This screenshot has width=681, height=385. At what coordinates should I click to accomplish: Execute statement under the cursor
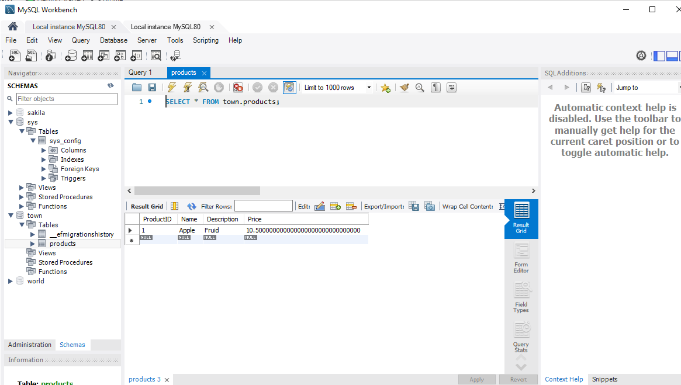188,87
